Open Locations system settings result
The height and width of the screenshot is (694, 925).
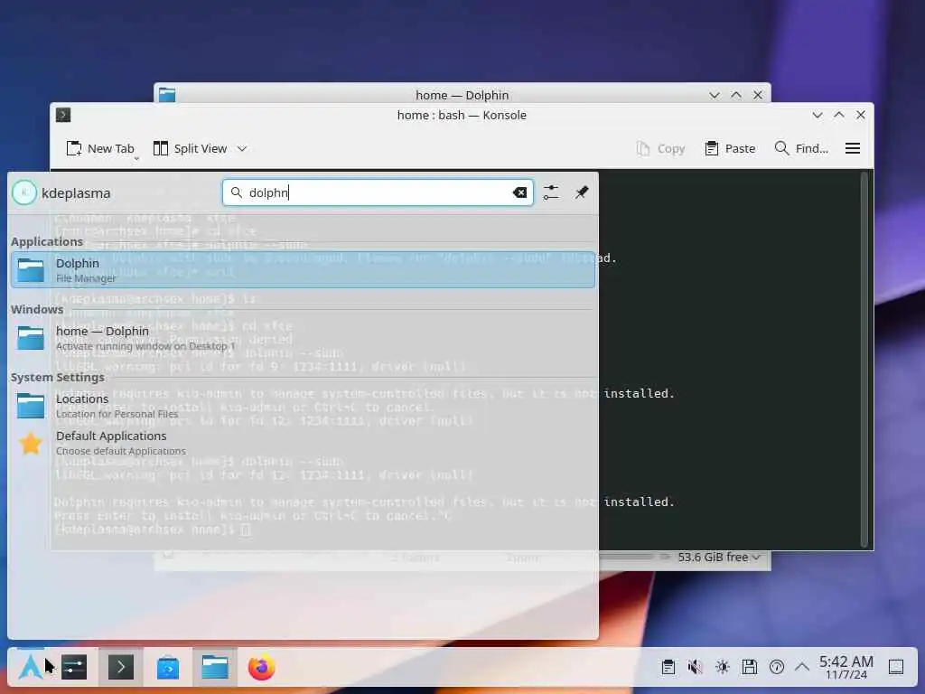[x=303, y=406]
